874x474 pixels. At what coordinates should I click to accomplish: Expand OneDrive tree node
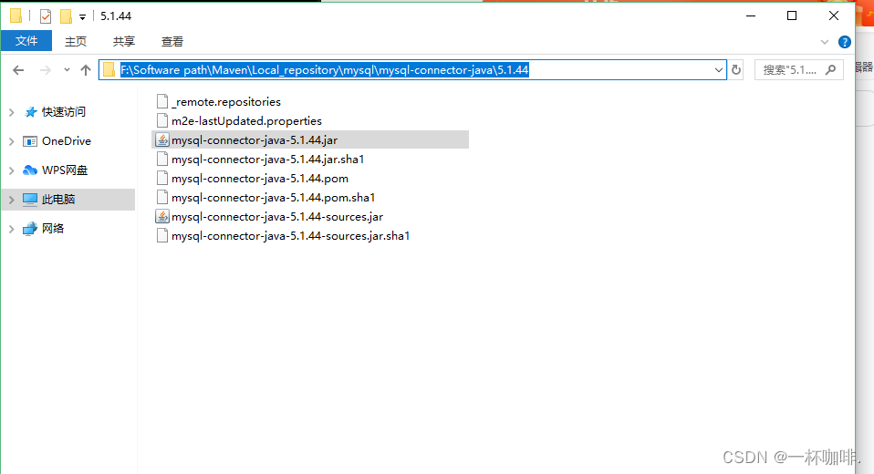[12, 141]
